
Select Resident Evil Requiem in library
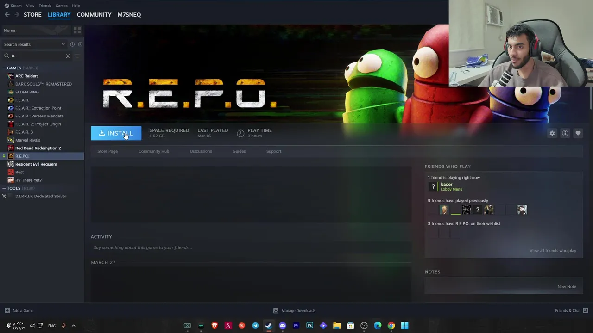pyautogui.click(x=36, y=164)
